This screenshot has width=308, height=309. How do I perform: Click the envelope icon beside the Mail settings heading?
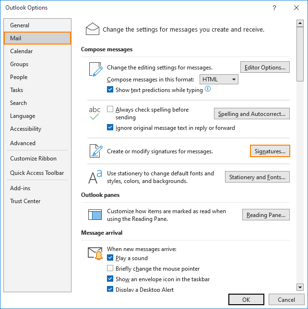coord(92,29)
